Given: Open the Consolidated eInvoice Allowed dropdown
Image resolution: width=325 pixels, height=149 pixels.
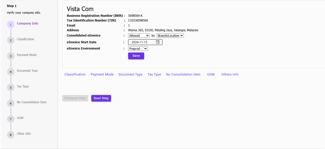Looking at the screenshot, I should (139, 35).
